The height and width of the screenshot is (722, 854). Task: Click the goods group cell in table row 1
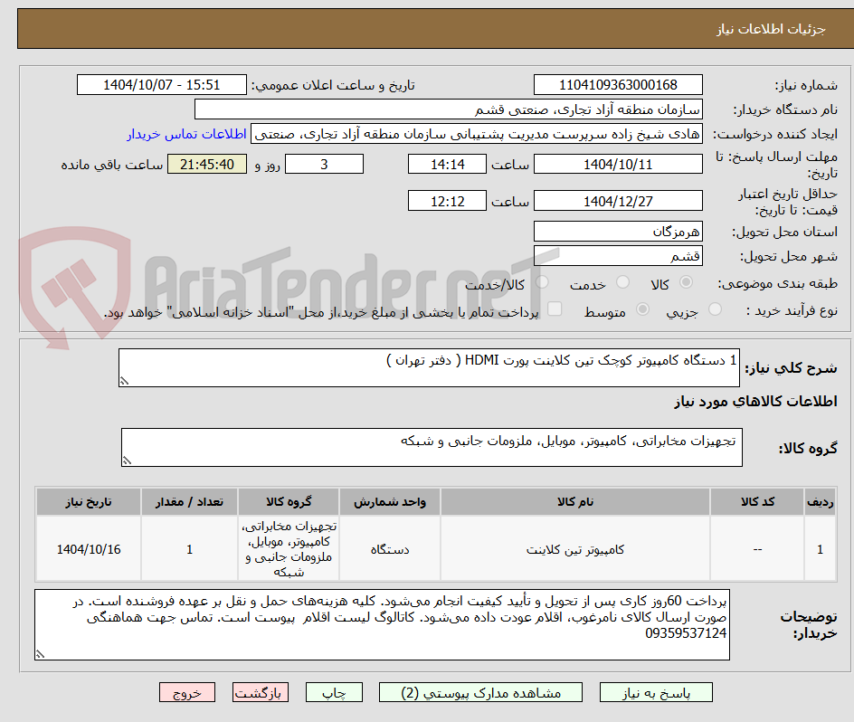tap(289, 548)
